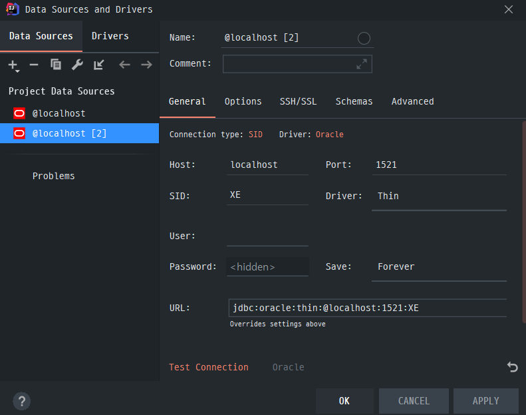
Task: Click the Duplicate data source icon
Action: click(x=56, y=64)
